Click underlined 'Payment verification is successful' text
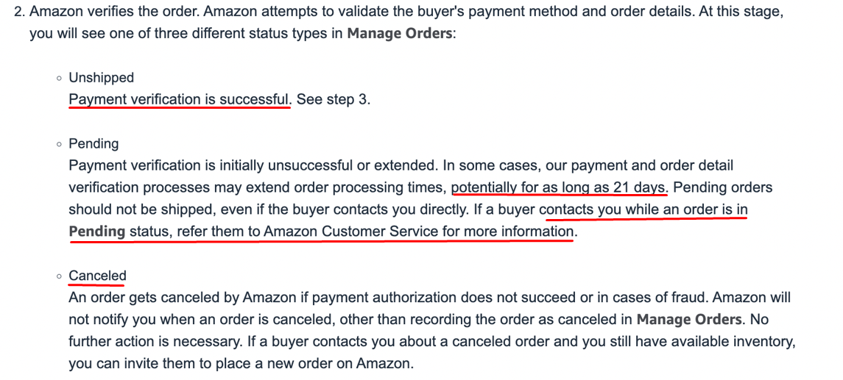The height and width of the screenshot is (380, 843). pos(180,100)
